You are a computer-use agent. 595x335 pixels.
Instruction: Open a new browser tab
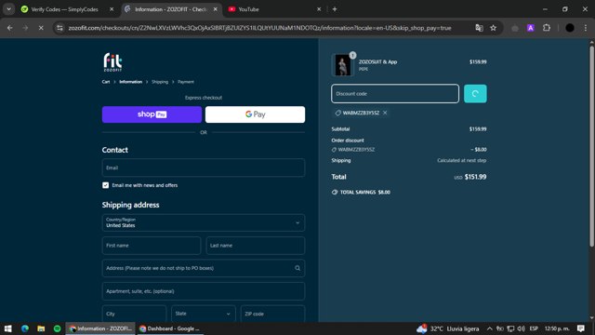point(335,9)
